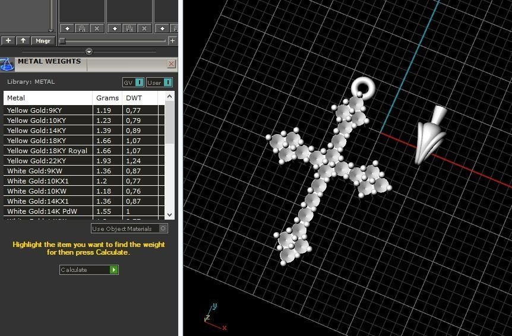Click the horizontal slider handle below the slots
512x336 pixels.
click(62, 41)
